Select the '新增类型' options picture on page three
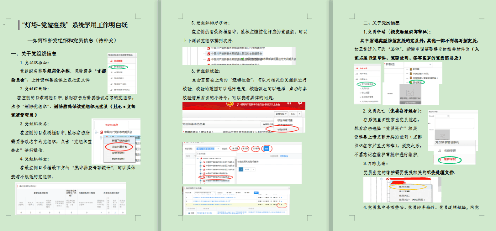Viewport: 496px width, 231px height. click(x=413, y=73)
